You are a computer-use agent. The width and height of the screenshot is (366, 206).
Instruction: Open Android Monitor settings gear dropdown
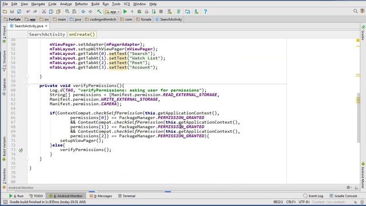[349, 187]
